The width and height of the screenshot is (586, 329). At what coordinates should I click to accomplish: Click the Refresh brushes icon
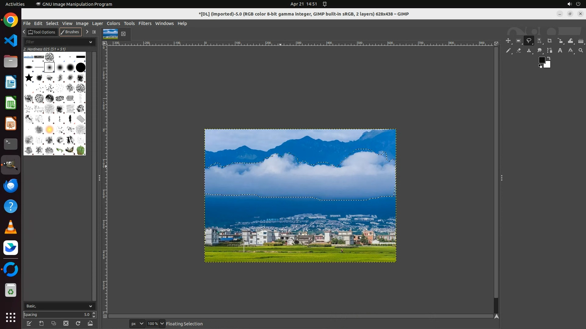coord(78,324)
